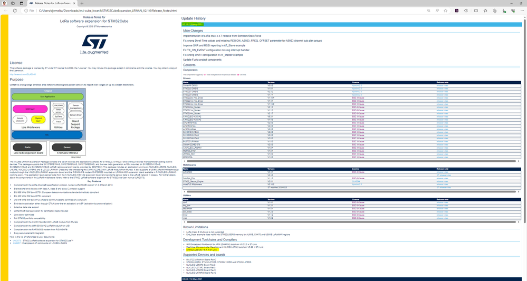The height and width of the screenshot is (281, 527).
Task: Open Apache-2.0 license for Cortex-M CMSIS
Action: [357, 85]
